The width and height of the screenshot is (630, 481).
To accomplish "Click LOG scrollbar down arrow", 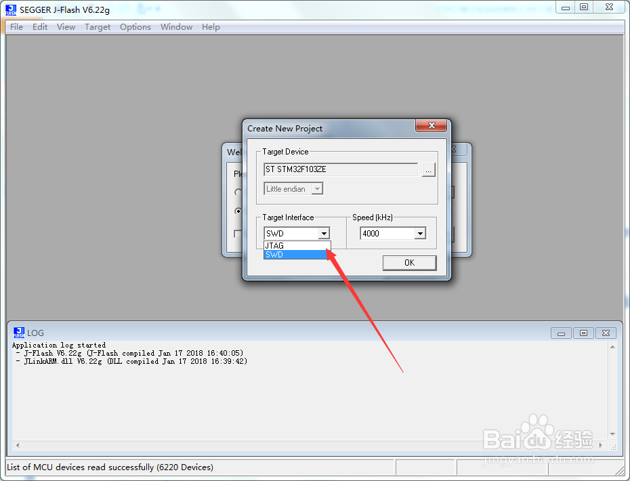I will pyautogui.click(x=612, y=434).
